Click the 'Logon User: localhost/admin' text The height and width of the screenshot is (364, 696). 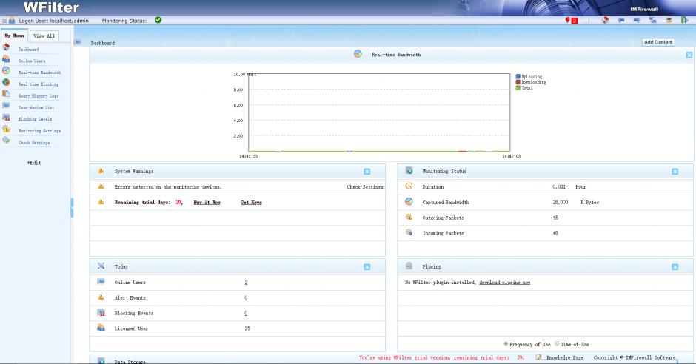(x=54, y=21)
